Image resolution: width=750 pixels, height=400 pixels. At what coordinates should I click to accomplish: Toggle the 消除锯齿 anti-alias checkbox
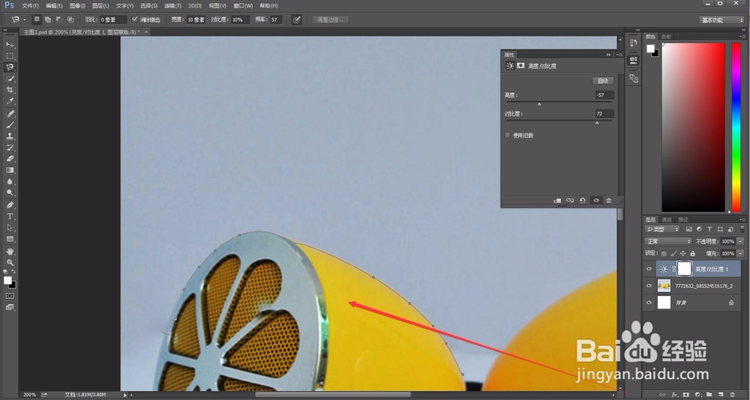tap(135, 19)
